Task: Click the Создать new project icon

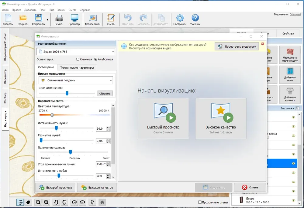Action: 8,19
